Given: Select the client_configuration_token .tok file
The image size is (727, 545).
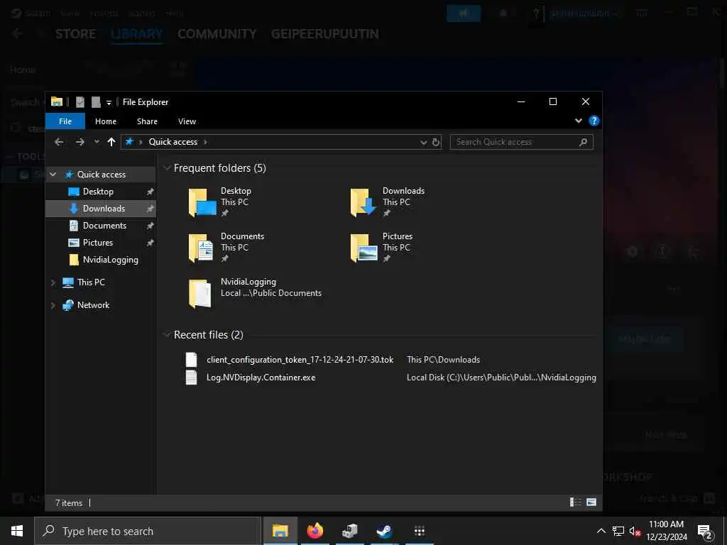Looking at the screenshot, I should coord(300,360).
